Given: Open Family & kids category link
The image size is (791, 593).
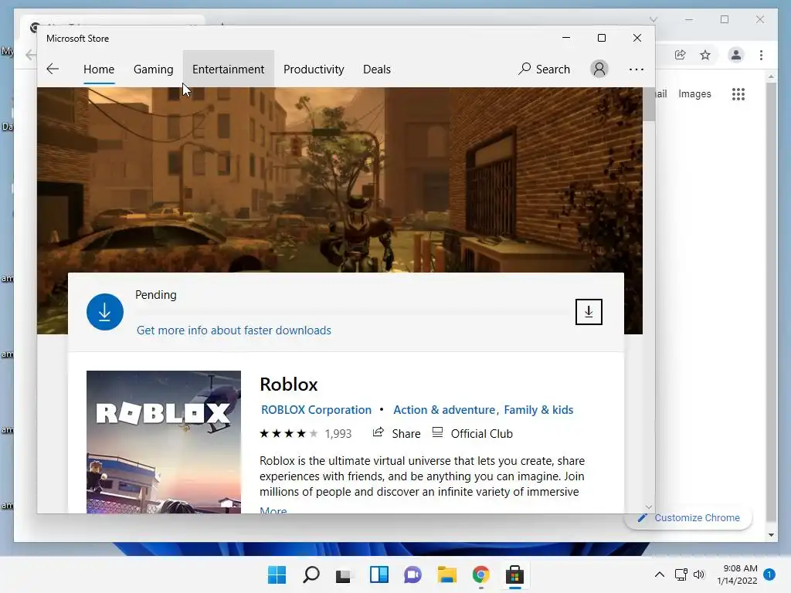Looking at the screenshot, I should [x=538, y=410].
